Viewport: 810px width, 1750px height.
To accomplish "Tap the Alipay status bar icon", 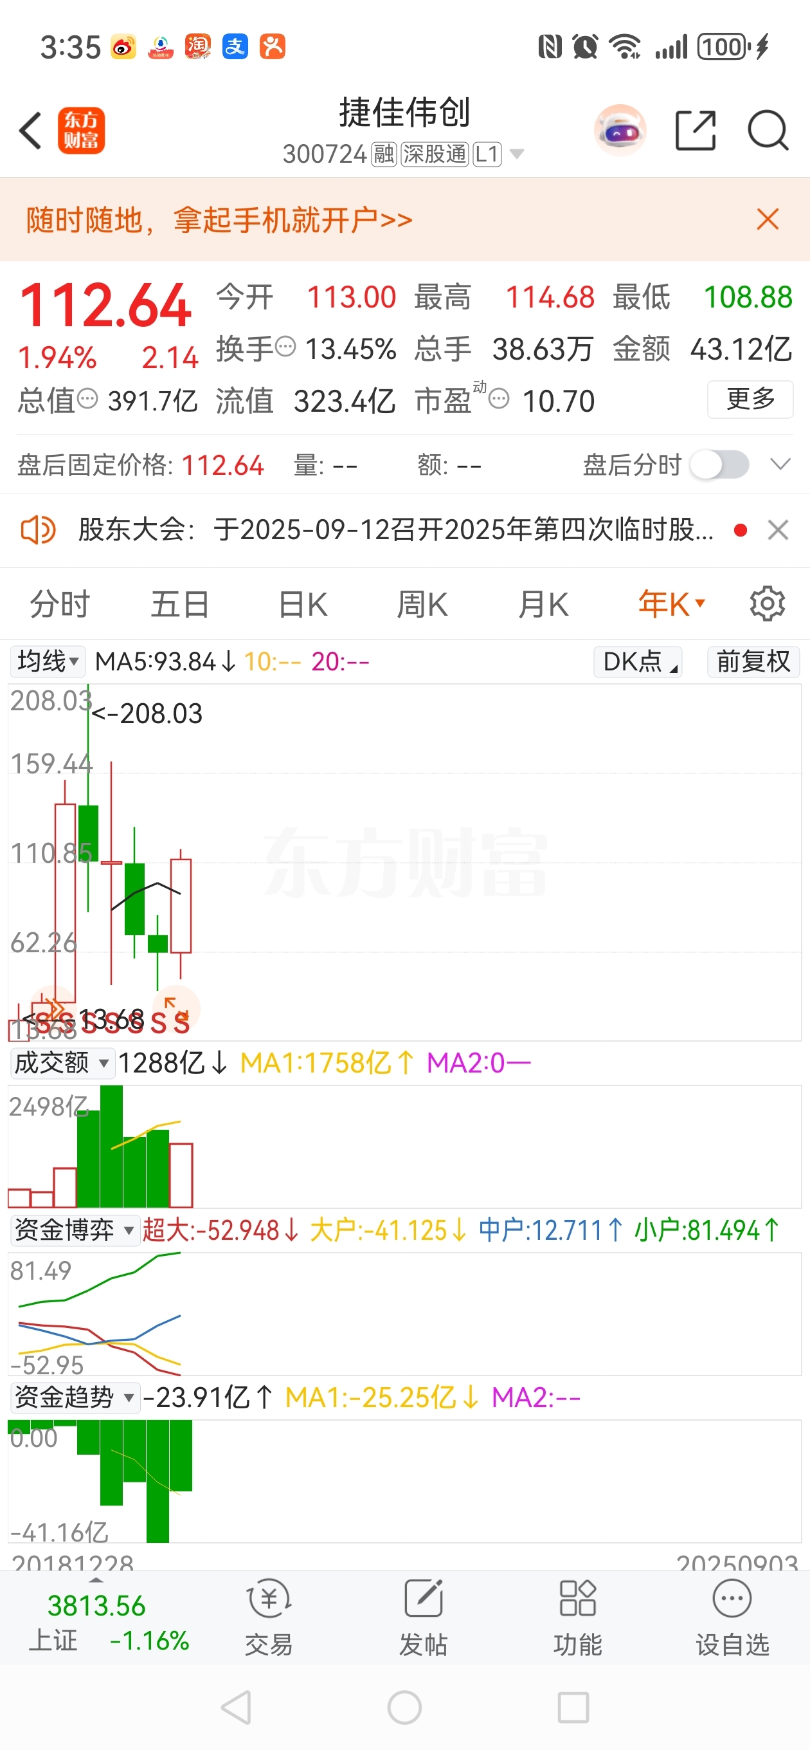I will pyautogui.click(x=235, y=47).
